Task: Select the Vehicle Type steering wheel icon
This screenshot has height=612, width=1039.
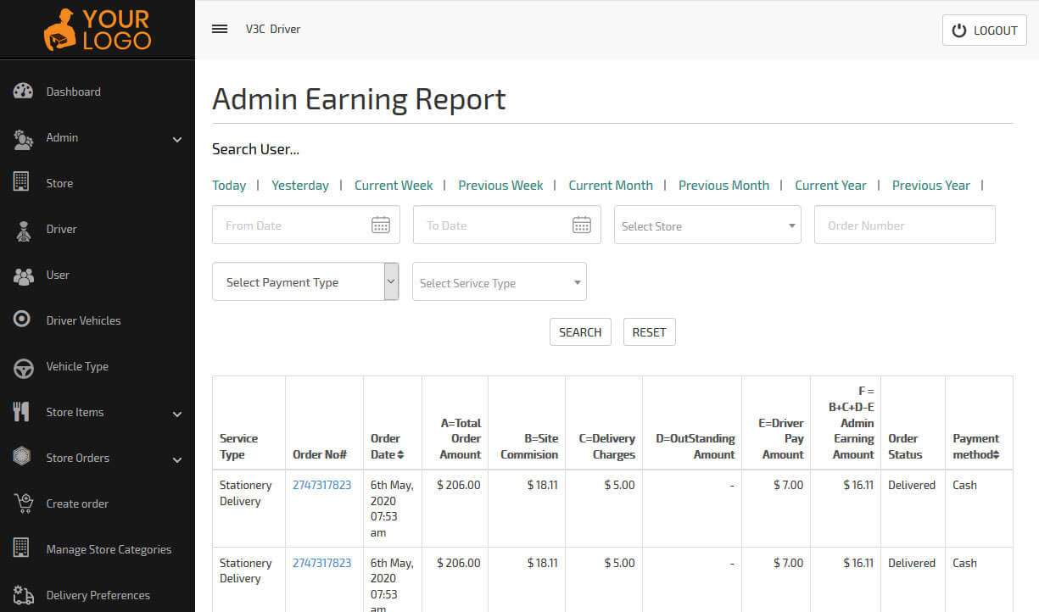Action: 23,367
